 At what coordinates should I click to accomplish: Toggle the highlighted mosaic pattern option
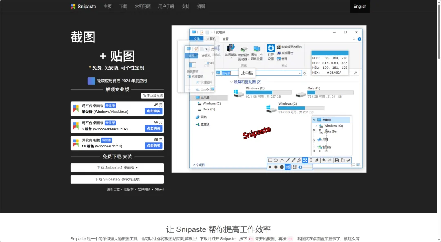288,167
